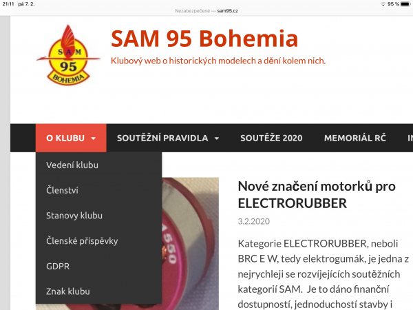
Task: Open the Nové značení motorků article headline
Action: 317,194
